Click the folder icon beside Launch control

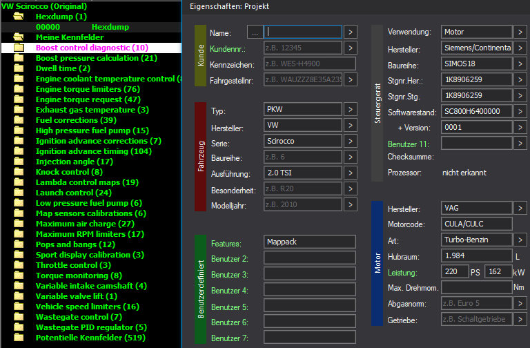(x=19, y=193)
